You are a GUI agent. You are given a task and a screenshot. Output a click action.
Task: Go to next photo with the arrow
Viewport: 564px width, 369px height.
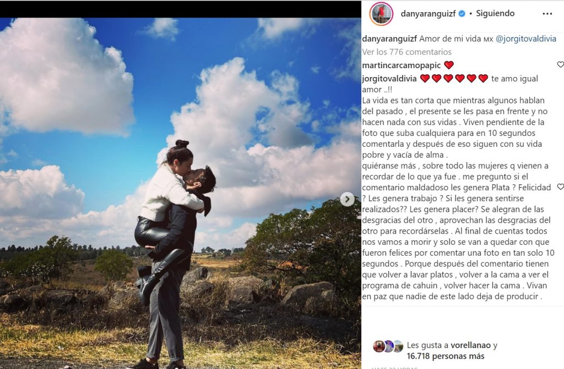pos(347,199)
